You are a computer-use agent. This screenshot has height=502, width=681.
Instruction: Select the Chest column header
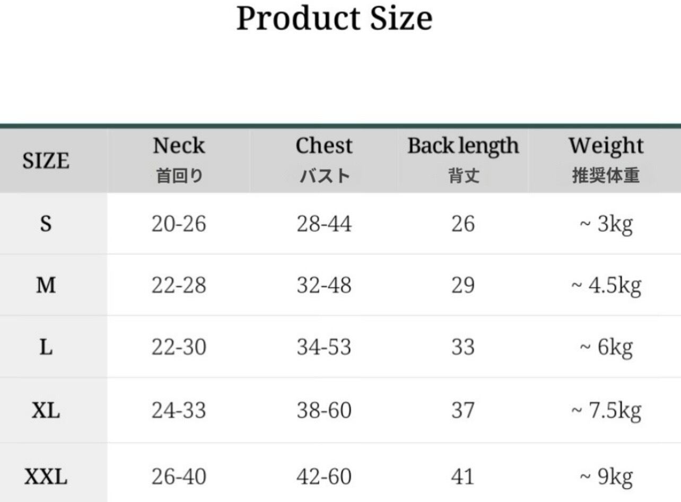pos(324,146)
